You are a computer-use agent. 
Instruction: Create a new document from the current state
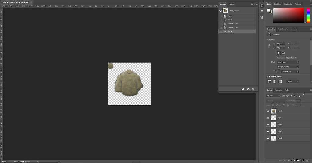243,89
